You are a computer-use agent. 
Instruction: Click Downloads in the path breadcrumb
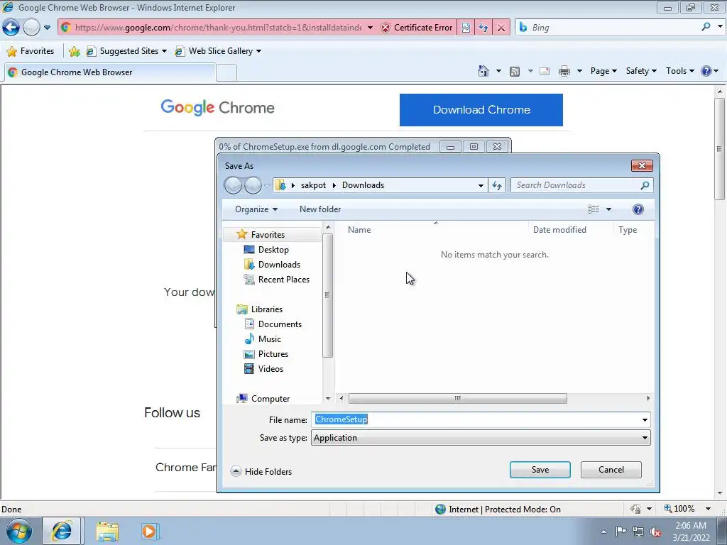[363, 185]
